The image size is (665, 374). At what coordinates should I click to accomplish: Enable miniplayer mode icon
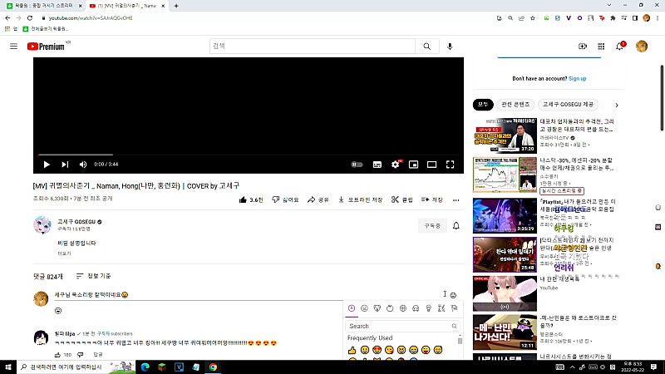(x=413, y=165)
